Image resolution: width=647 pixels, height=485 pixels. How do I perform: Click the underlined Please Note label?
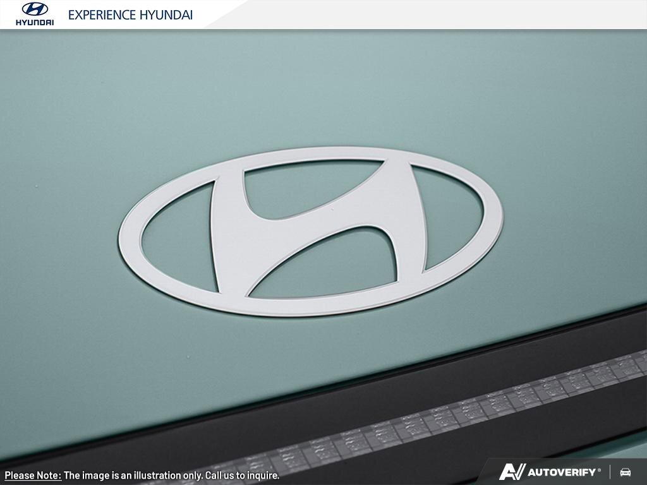(33, 476)
